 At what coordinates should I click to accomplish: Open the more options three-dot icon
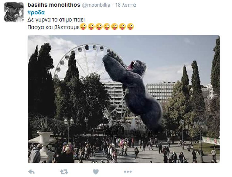pos(128,172)
